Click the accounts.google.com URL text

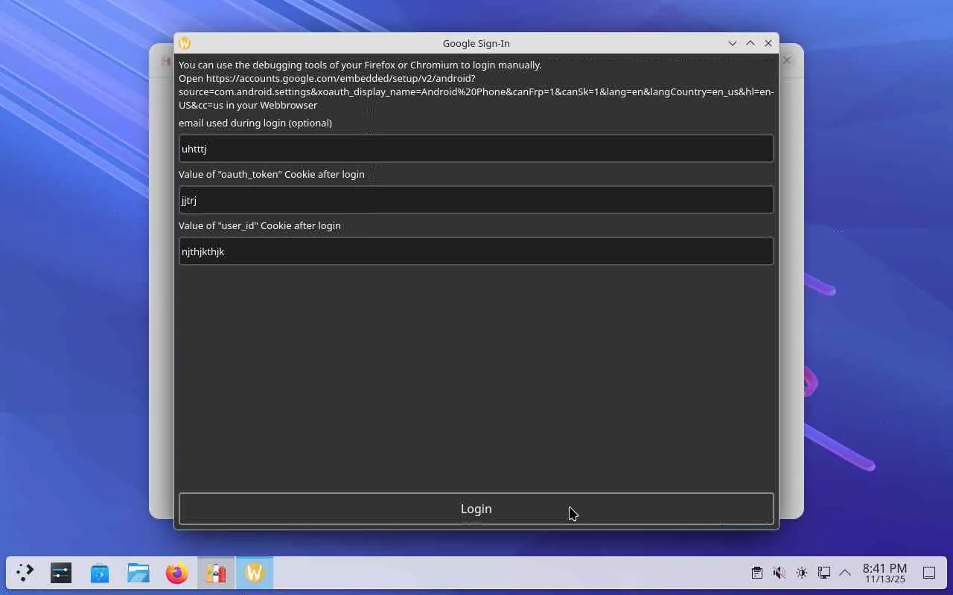(476, 85)
